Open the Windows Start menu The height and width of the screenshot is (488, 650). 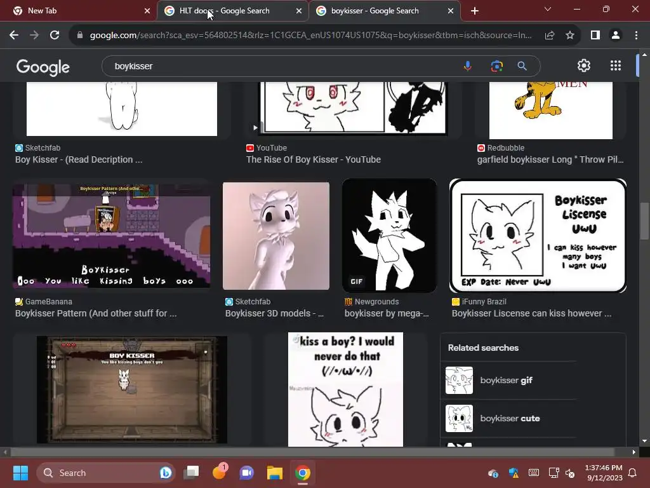[x=20, y=473]
